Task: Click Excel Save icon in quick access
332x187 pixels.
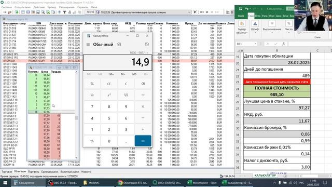Action: pyautogui.click(x=241, y=9)
